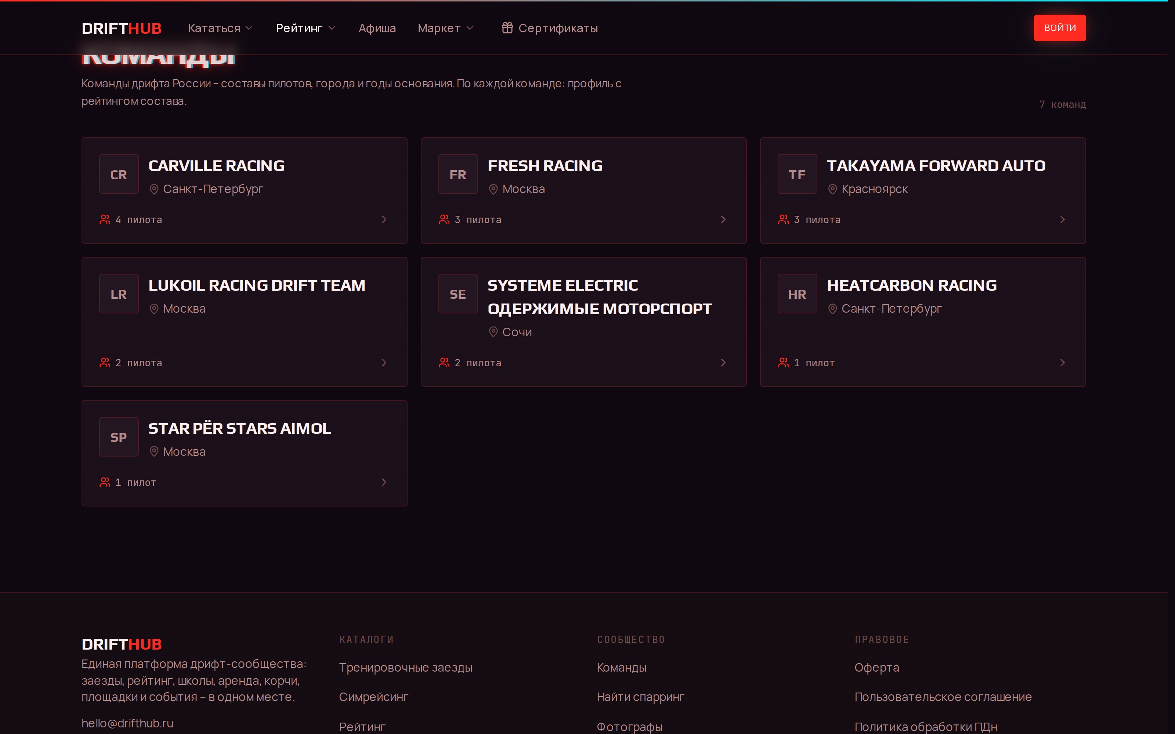The height and width of the screenshot is (734, 1175).
Task: Click "1 пилот" on Heatcarbon Racing card
Action: point(814,363)
